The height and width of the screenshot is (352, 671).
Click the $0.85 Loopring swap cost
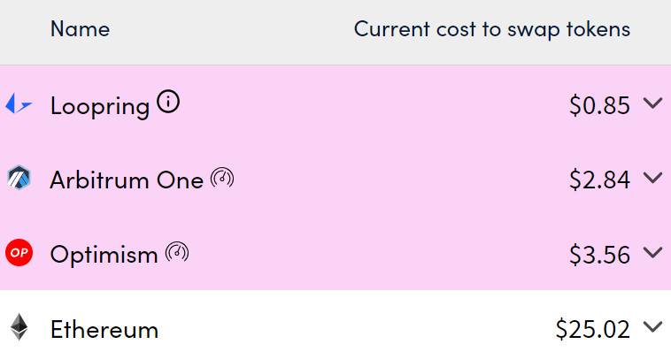[x=599, y=105]
